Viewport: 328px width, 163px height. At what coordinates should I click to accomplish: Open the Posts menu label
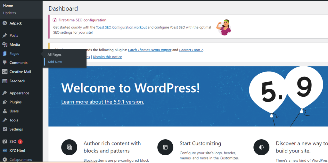click(14, 35)
